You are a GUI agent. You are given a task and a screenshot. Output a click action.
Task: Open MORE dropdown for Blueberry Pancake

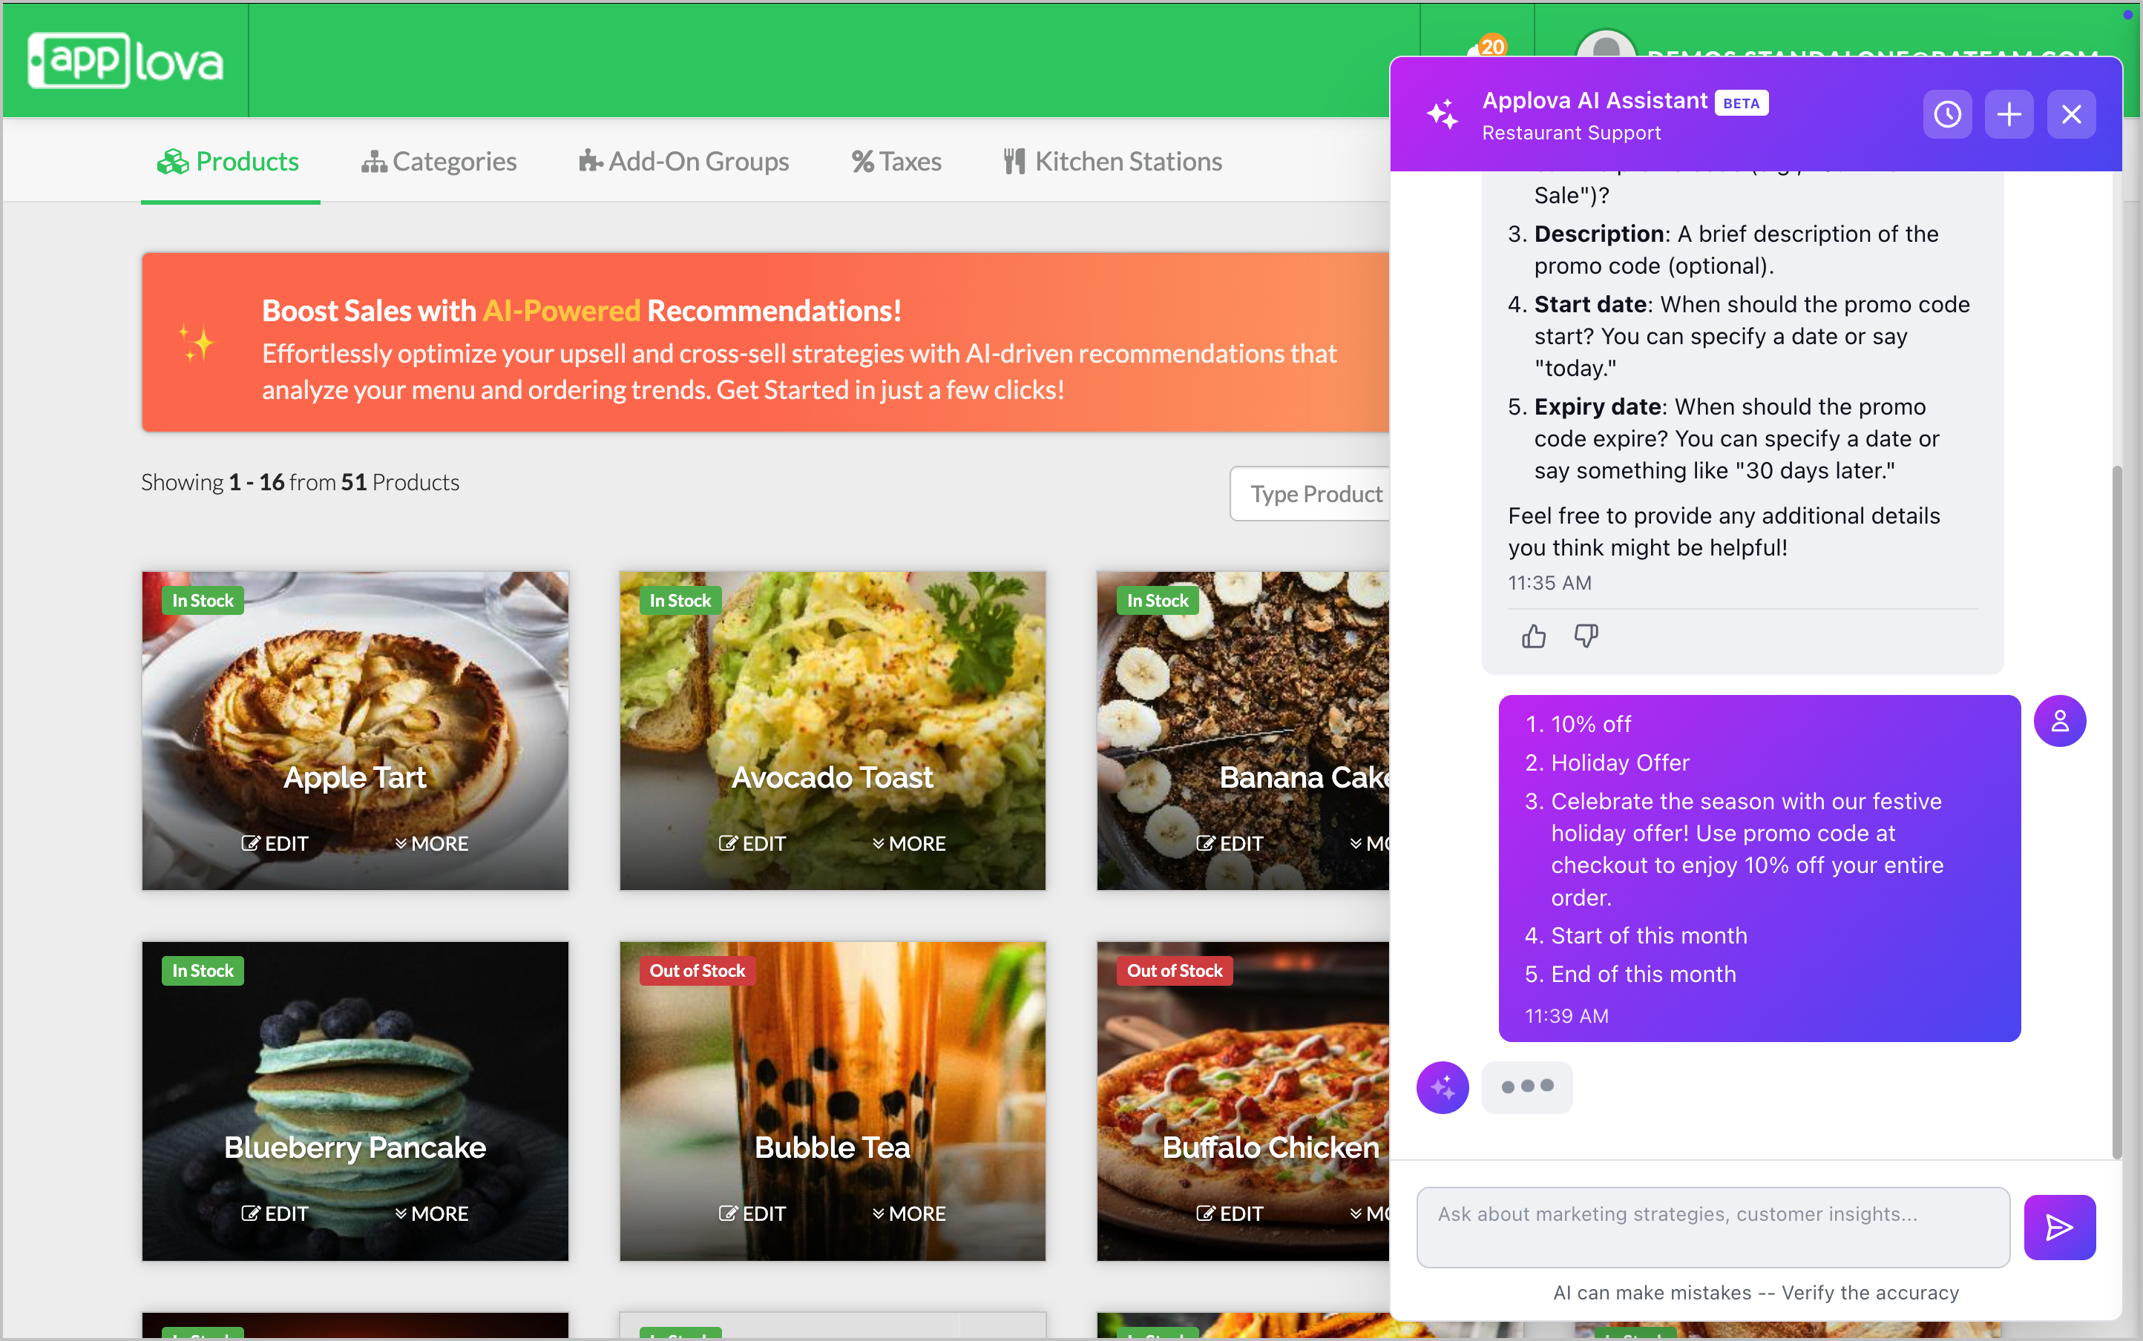pyautogui.click(x=432, y=1213)
